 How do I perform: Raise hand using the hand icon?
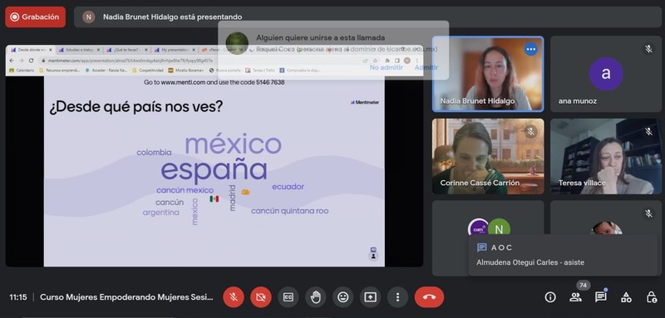click(x=316, y=297)
